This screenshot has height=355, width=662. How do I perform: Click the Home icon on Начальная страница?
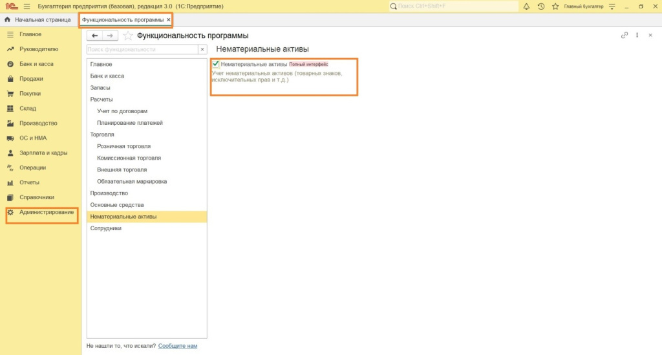(7, 20)
